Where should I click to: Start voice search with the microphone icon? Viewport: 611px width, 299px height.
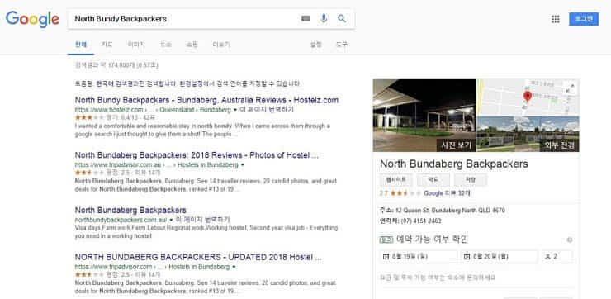pyautogui.click(x=324, y=18)
